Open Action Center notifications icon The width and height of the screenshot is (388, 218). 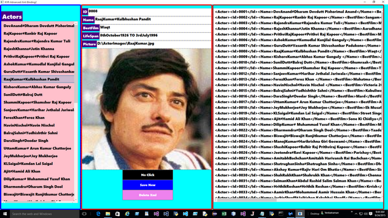(370, 214)
